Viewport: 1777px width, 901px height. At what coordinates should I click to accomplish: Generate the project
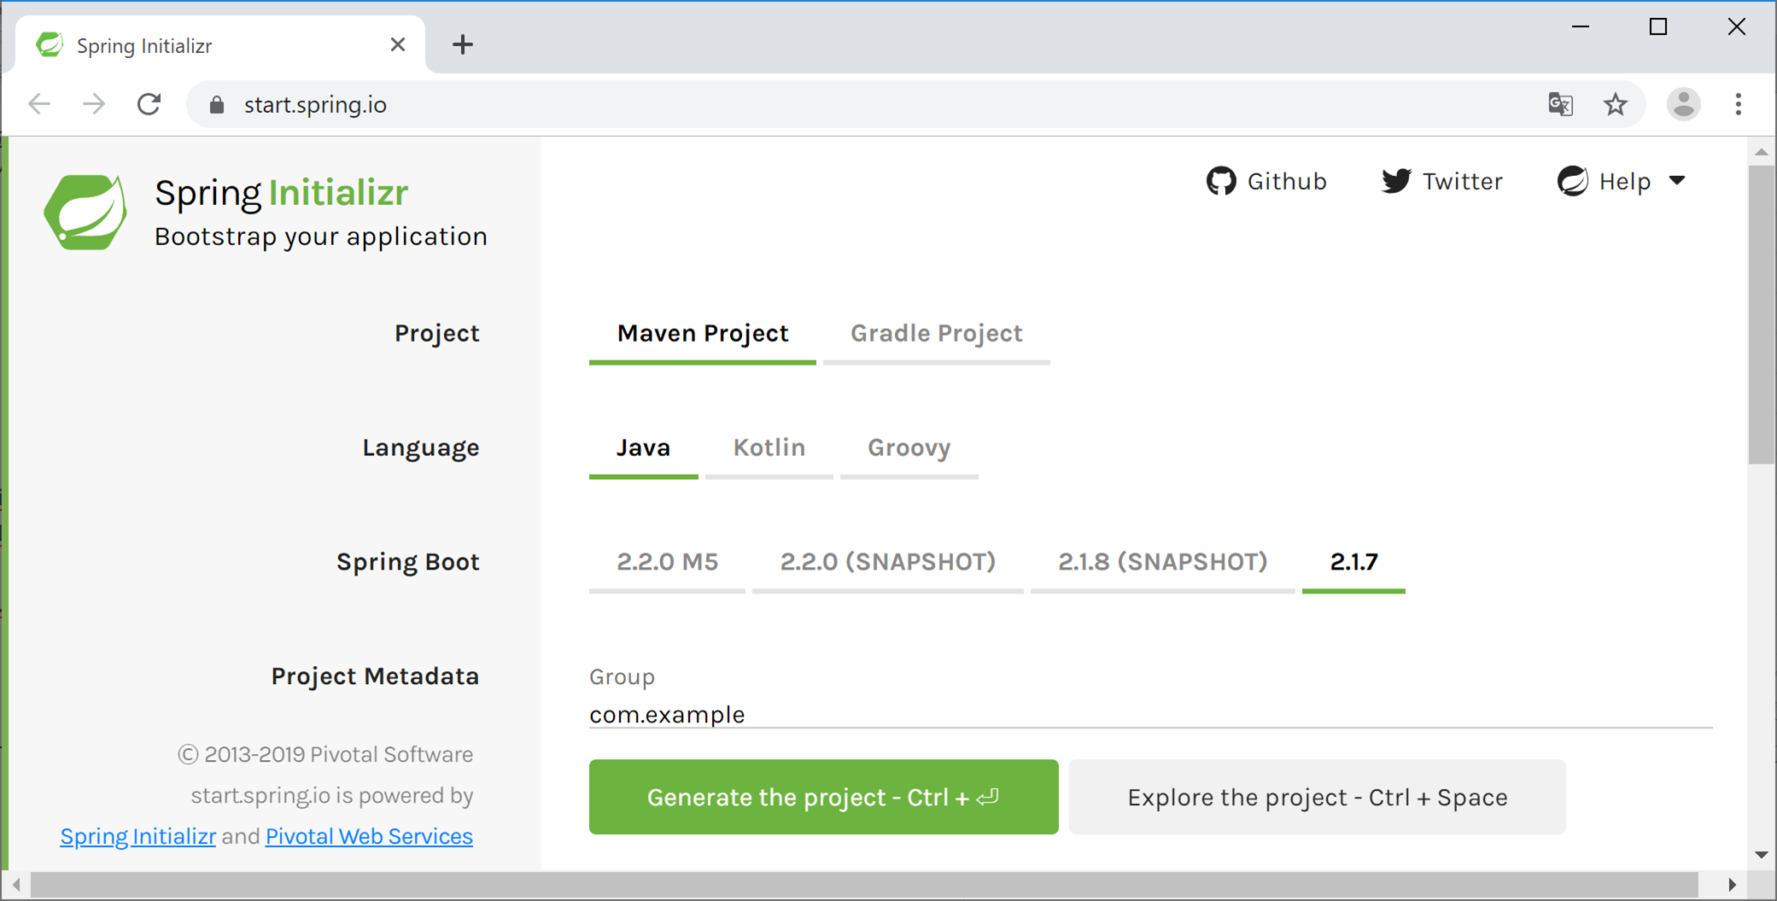coord(822,797)
